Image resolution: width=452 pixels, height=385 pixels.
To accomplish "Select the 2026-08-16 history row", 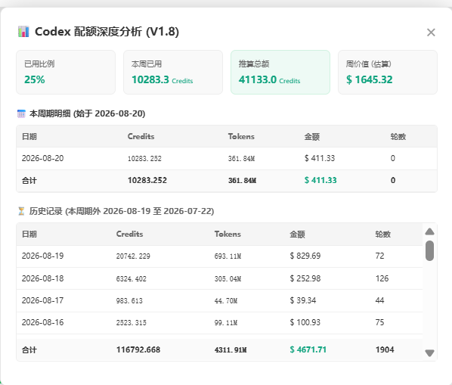I will click(220, 323).
